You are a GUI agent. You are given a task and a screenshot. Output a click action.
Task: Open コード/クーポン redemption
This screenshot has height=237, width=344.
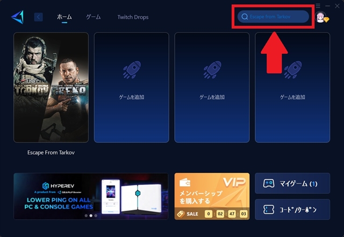tap(292, 210)
